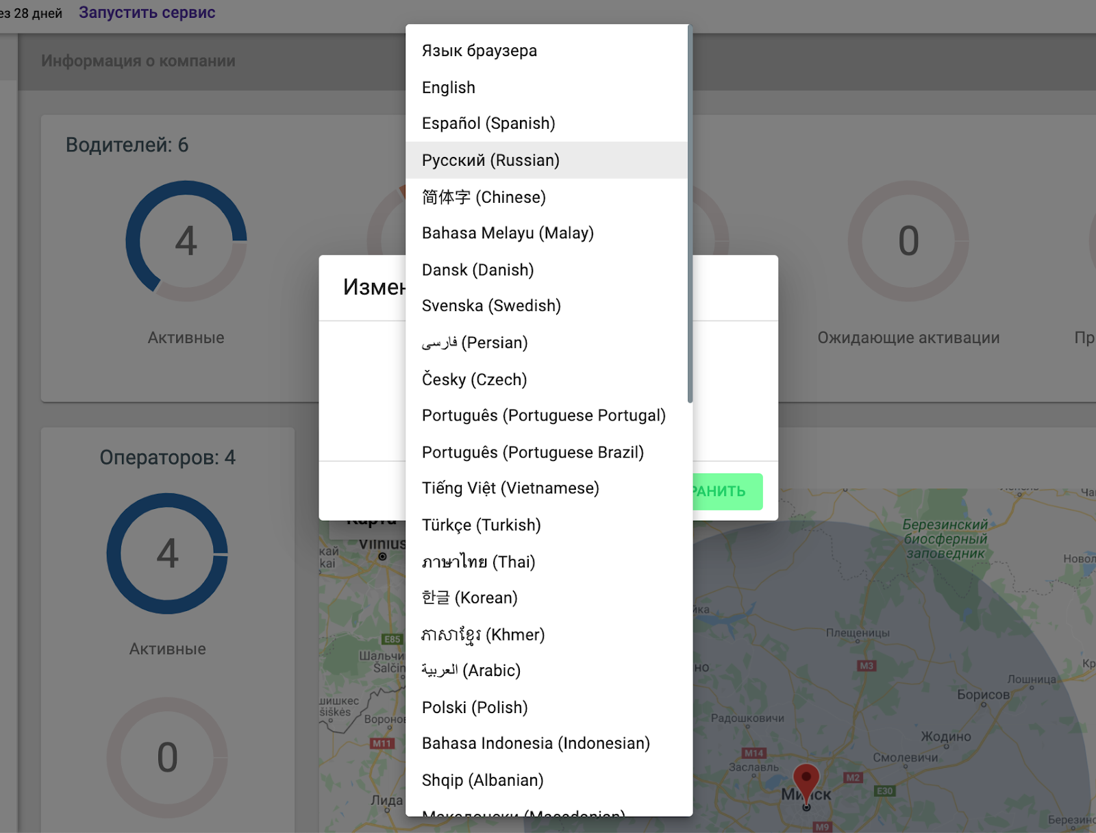Select the Thai language option
This screenshot has width=1096, height=833.
click(547, 562)
